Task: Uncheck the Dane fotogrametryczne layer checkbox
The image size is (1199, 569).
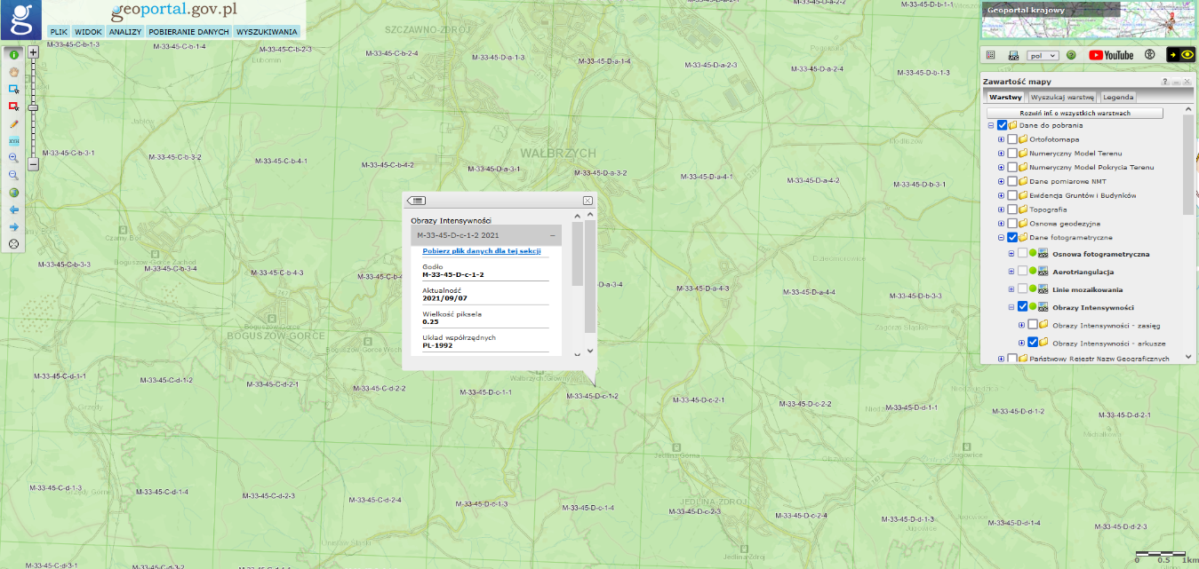Action: pyautogui.click(x=1012, y=238)
